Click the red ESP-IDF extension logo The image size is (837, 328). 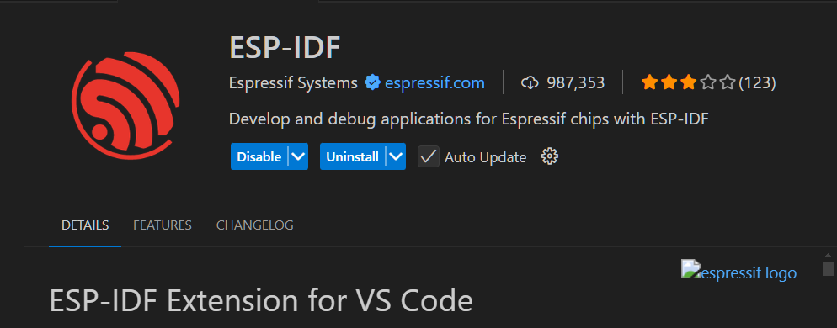[125, 105]
